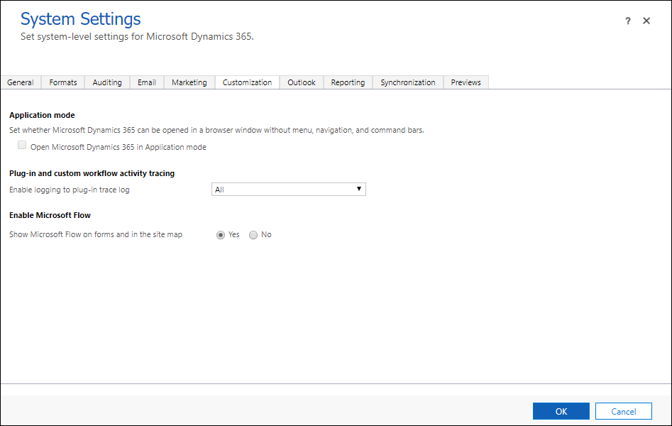
Task: Open the Previews tab
Action: [x=466, y=82]
